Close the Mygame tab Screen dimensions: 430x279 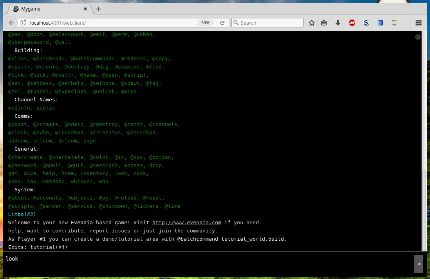85,9
